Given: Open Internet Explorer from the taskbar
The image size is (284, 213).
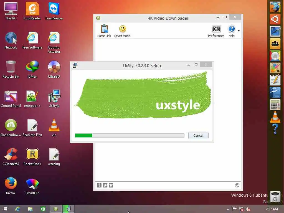Looking at the screenshot, I should coord(17,209).
